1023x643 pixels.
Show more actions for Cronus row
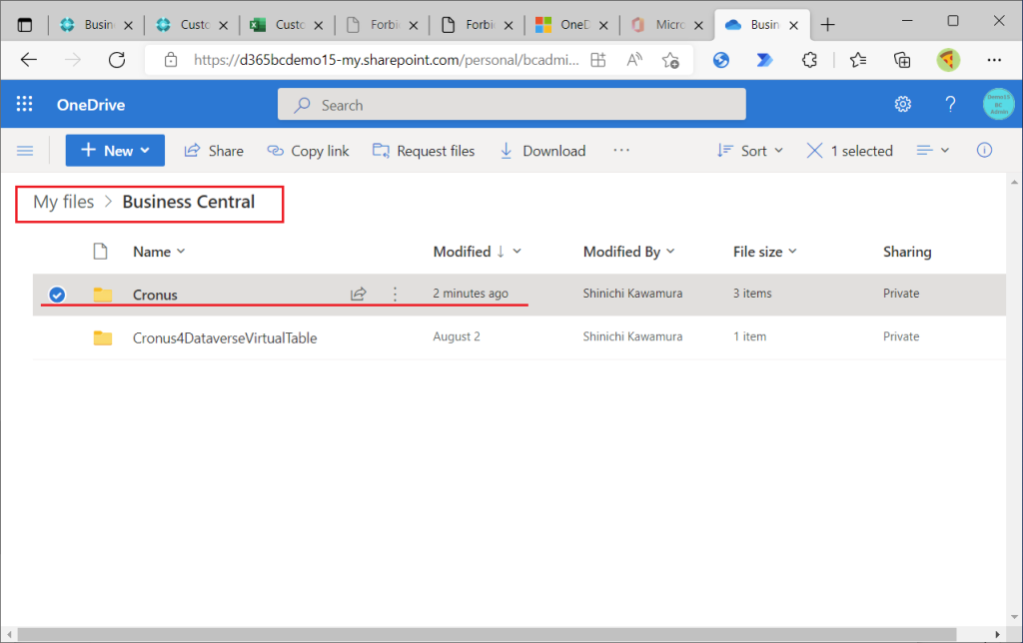click(395, 295)
